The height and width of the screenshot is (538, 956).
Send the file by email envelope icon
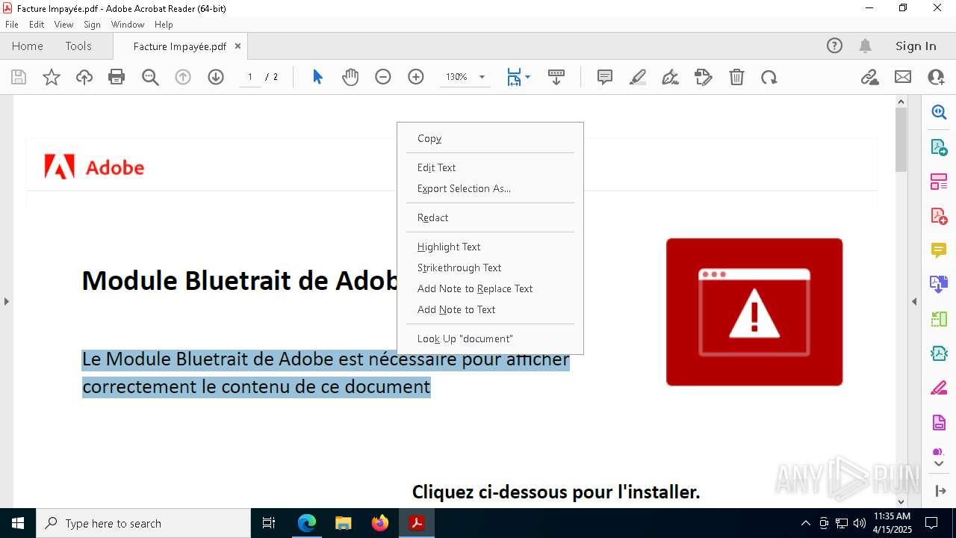point(903,77)
